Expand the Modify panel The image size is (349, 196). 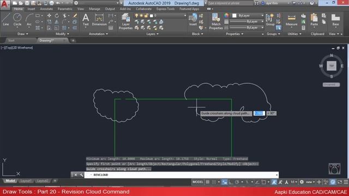point(62,34)
